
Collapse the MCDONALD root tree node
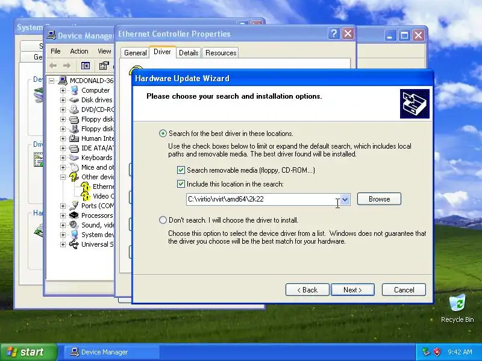click(51, 81)
